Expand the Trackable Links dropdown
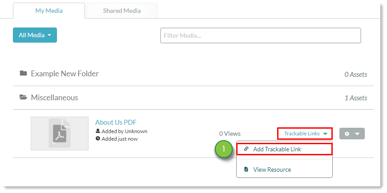Screen dimensions: 387x193 point(305,134)
